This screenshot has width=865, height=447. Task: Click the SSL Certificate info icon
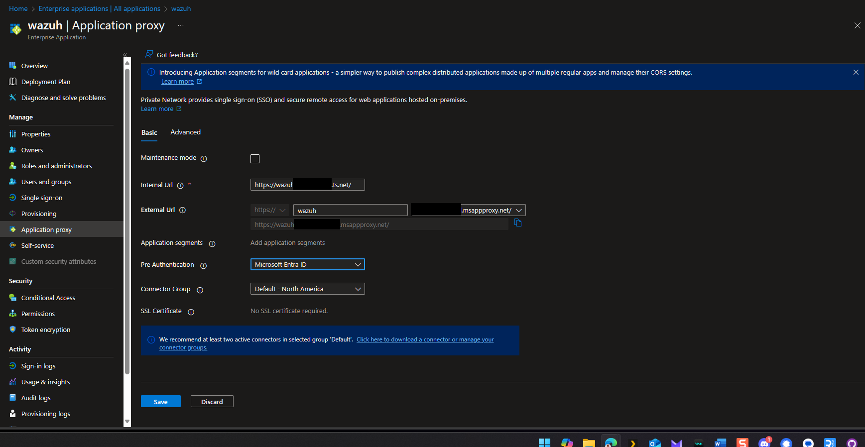click(191, 312)
